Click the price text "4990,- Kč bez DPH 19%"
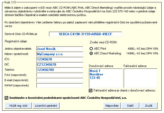This screenshot has height=113, width=164. coord(143,49)
